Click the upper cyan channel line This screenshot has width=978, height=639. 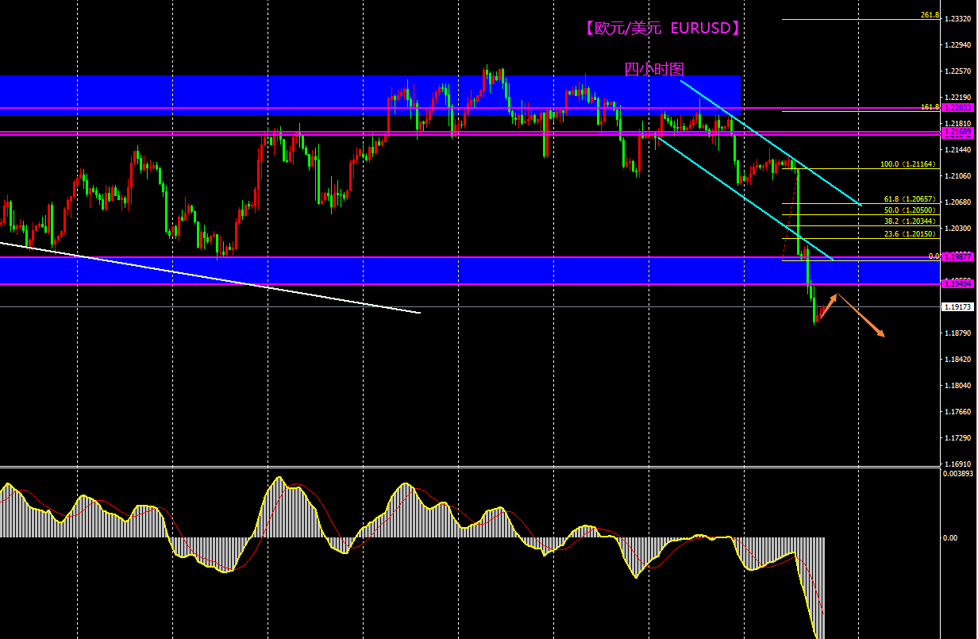click(770, 143)
